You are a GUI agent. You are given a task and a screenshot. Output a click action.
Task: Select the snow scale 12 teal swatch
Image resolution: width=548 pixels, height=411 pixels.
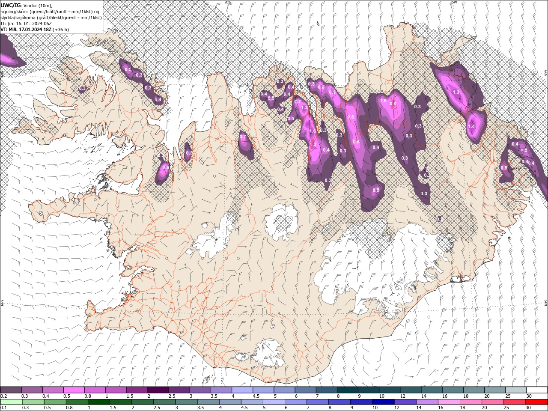click(x=411, y=390)
